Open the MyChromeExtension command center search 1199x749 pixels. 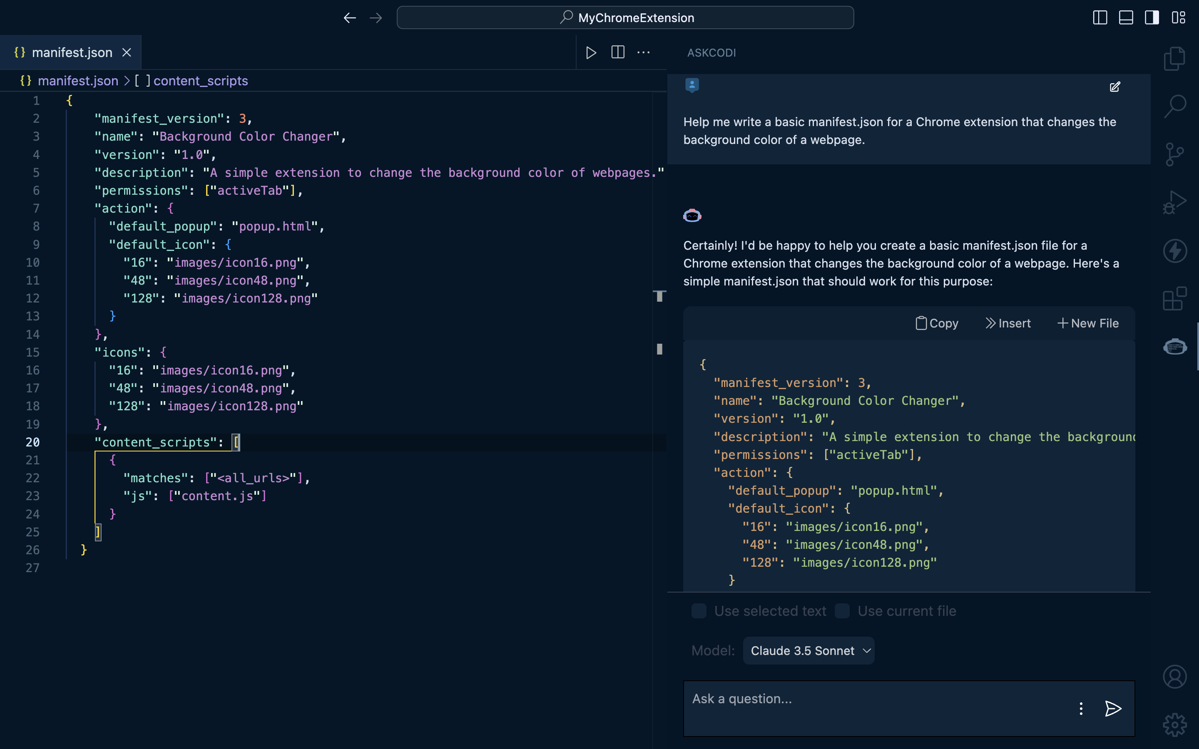(x=625, y=18)
